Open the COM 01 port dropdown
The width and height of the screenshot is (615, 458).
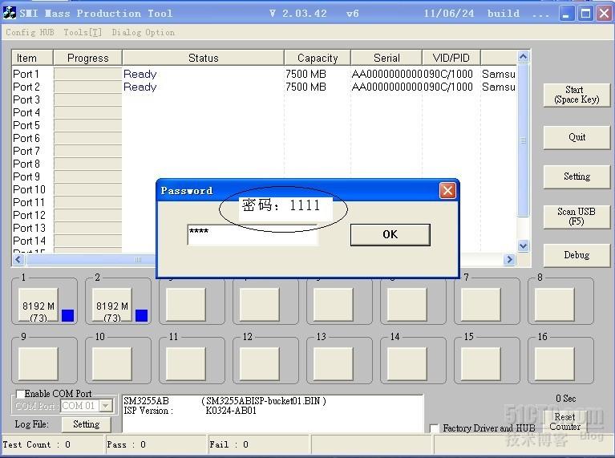[105, 407]
